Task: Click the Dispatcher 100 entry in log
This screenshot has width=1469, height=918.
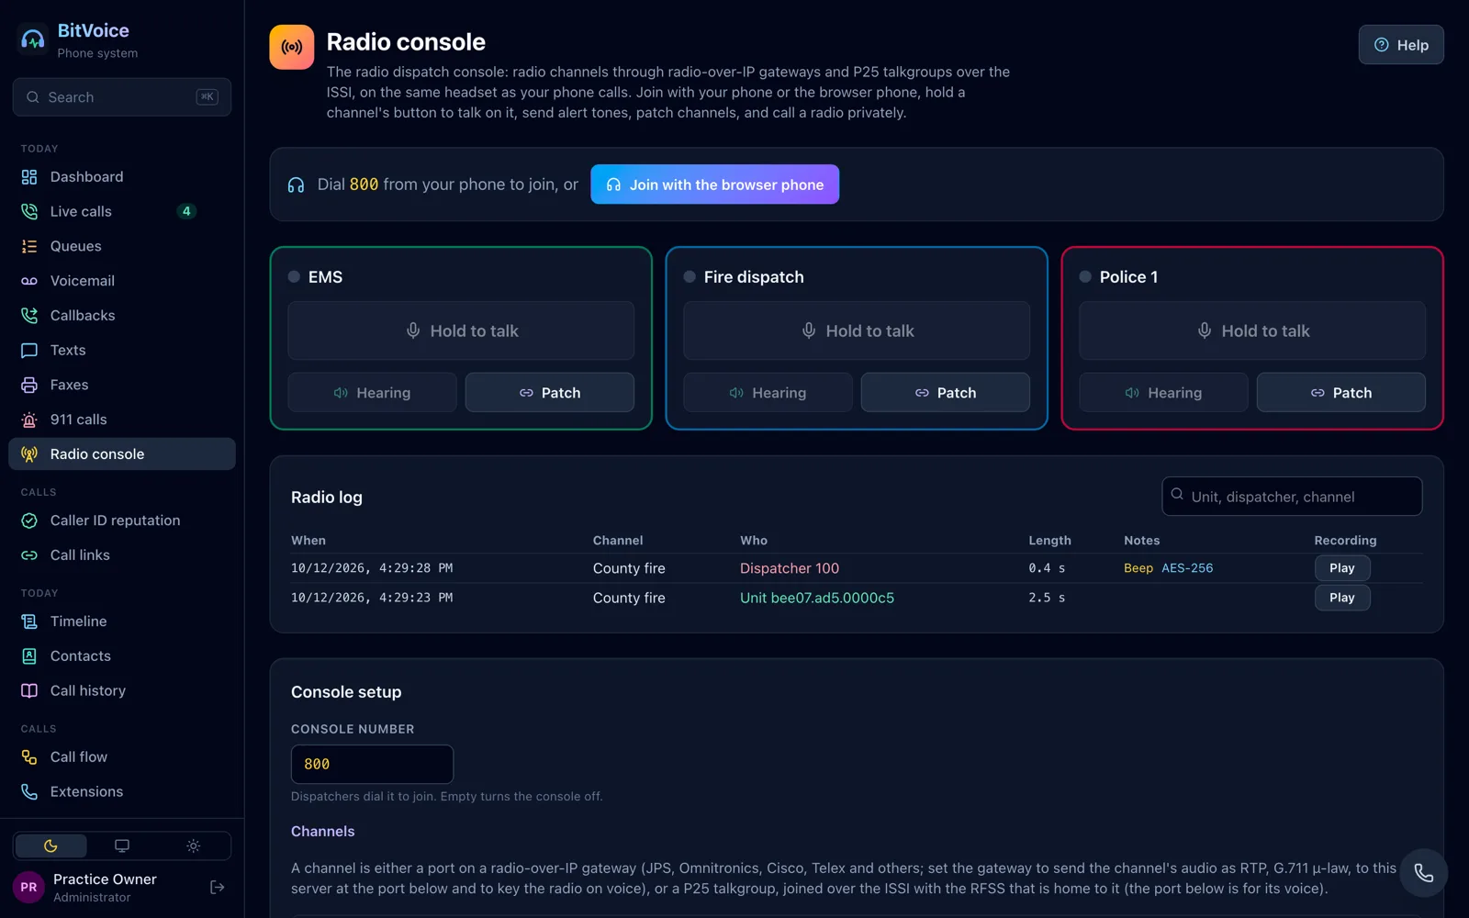Action: pos(790,568)
